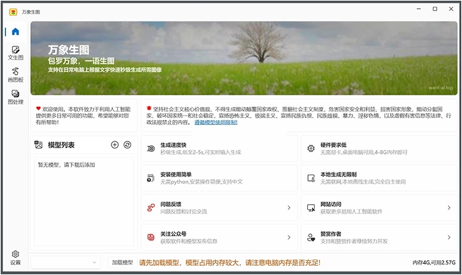Expand the 赞赏作者 card arrow

click(x=448, y=237)
